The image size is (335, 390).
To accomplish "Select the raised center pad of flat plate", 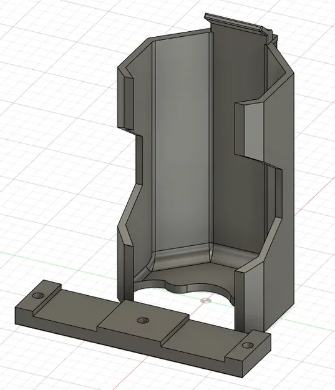I will [143, 319].
